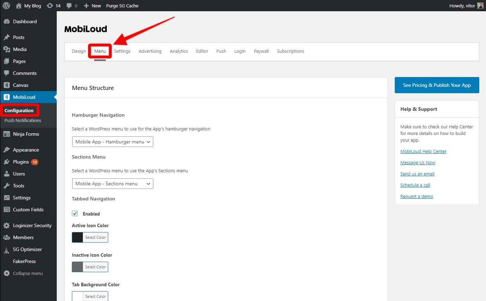
Task: Click the Settings sidebar icon
Action: pos(6,198)
